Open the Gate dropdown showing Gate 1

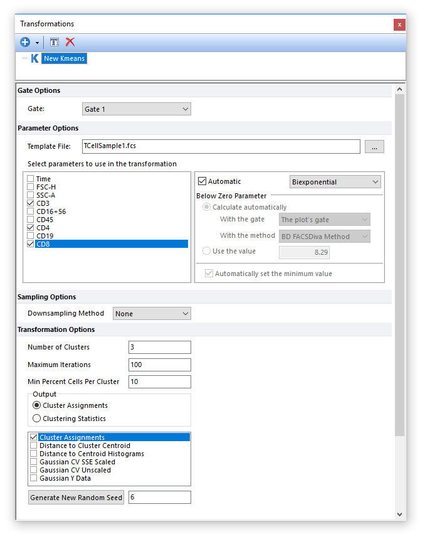point(136,109)
